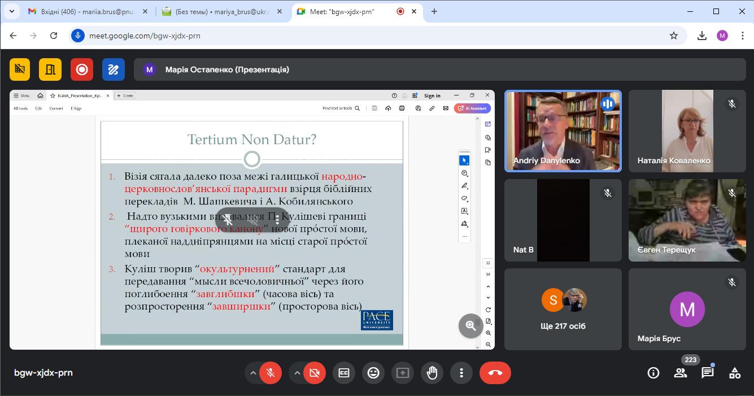The height and width of the screenshot is (396, 754).
Task: Click the red leave call button
Action: 495,373
